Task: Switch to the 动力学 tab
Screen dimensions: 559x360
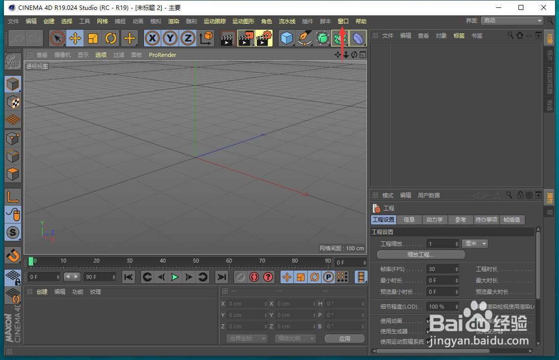Action: coord(434,220)
